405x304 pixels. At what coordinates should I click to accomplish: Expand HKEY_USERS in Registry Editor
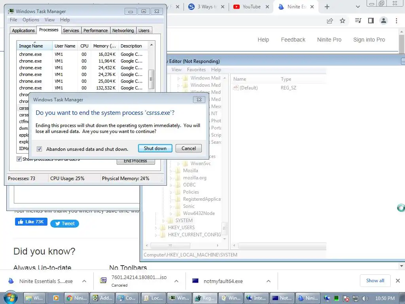(x=156, y=228)
